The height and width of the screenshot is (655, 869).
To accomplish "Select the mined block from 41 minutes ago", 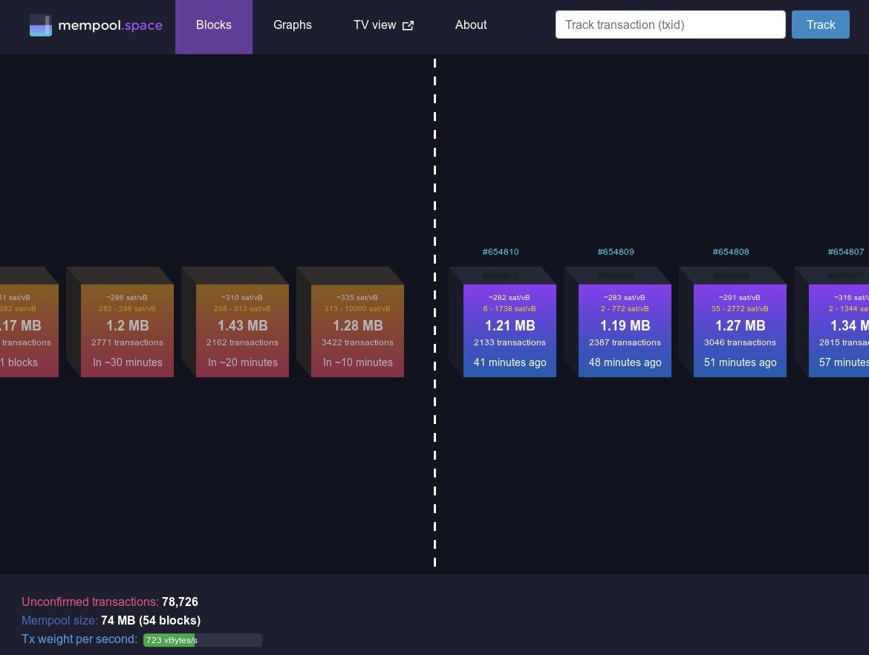I will 510,330.
